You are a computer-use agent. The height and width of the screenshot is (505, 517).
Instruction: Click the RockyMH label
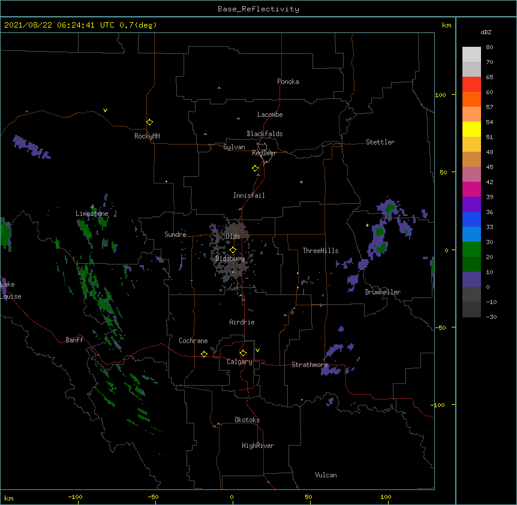(147, 136)
